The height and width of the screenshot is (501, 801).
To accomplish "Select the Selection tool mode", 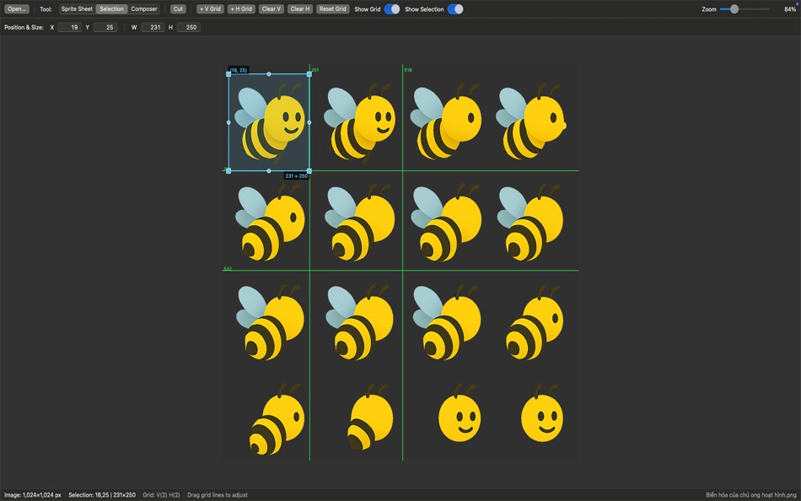I will [x=111, y=8].
